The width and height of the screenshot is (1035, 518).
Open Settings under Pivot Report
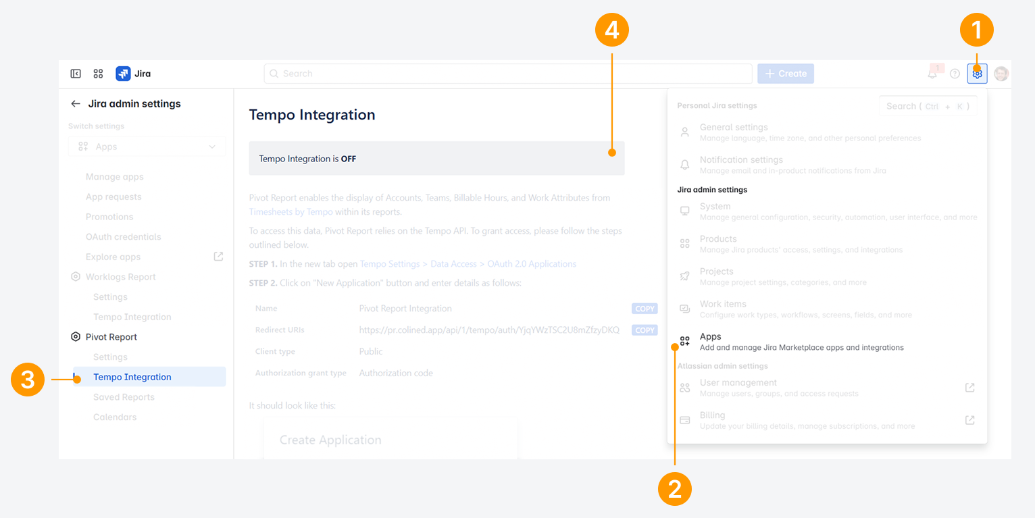pos(110,357)
